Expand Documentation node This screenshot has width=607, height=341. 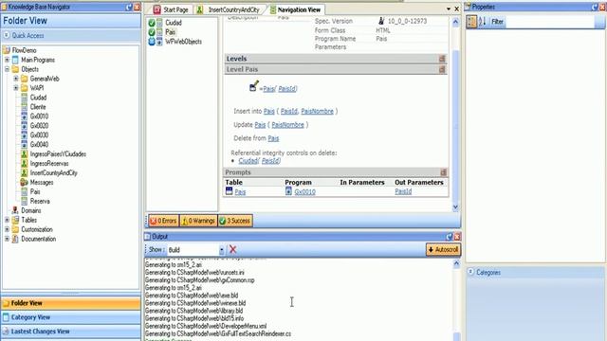tap(7, 239)
